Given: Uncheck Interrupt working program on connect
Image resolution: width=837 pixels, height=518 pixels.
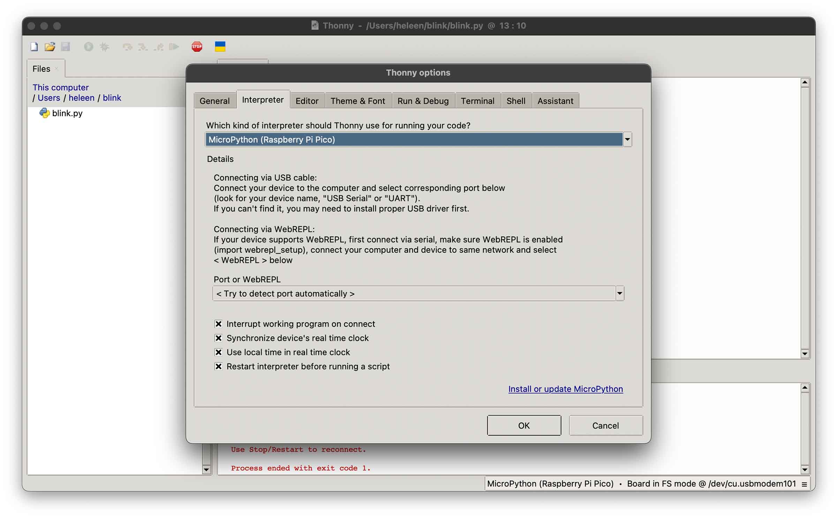Looking at the screenshot, I should pos(218,324).
